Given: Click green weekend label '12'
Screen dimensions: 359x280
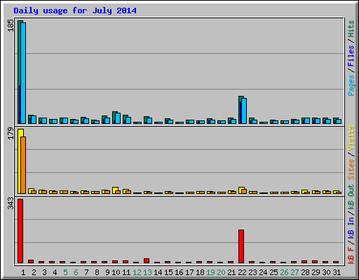Looking at the screenshot, I should [137, 272].
